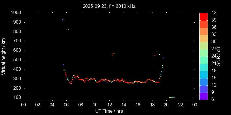Click the plot title showing 2025-09-23 6010 kHz
The width and height of the screenshot is (231, 115).
point(109,6)
